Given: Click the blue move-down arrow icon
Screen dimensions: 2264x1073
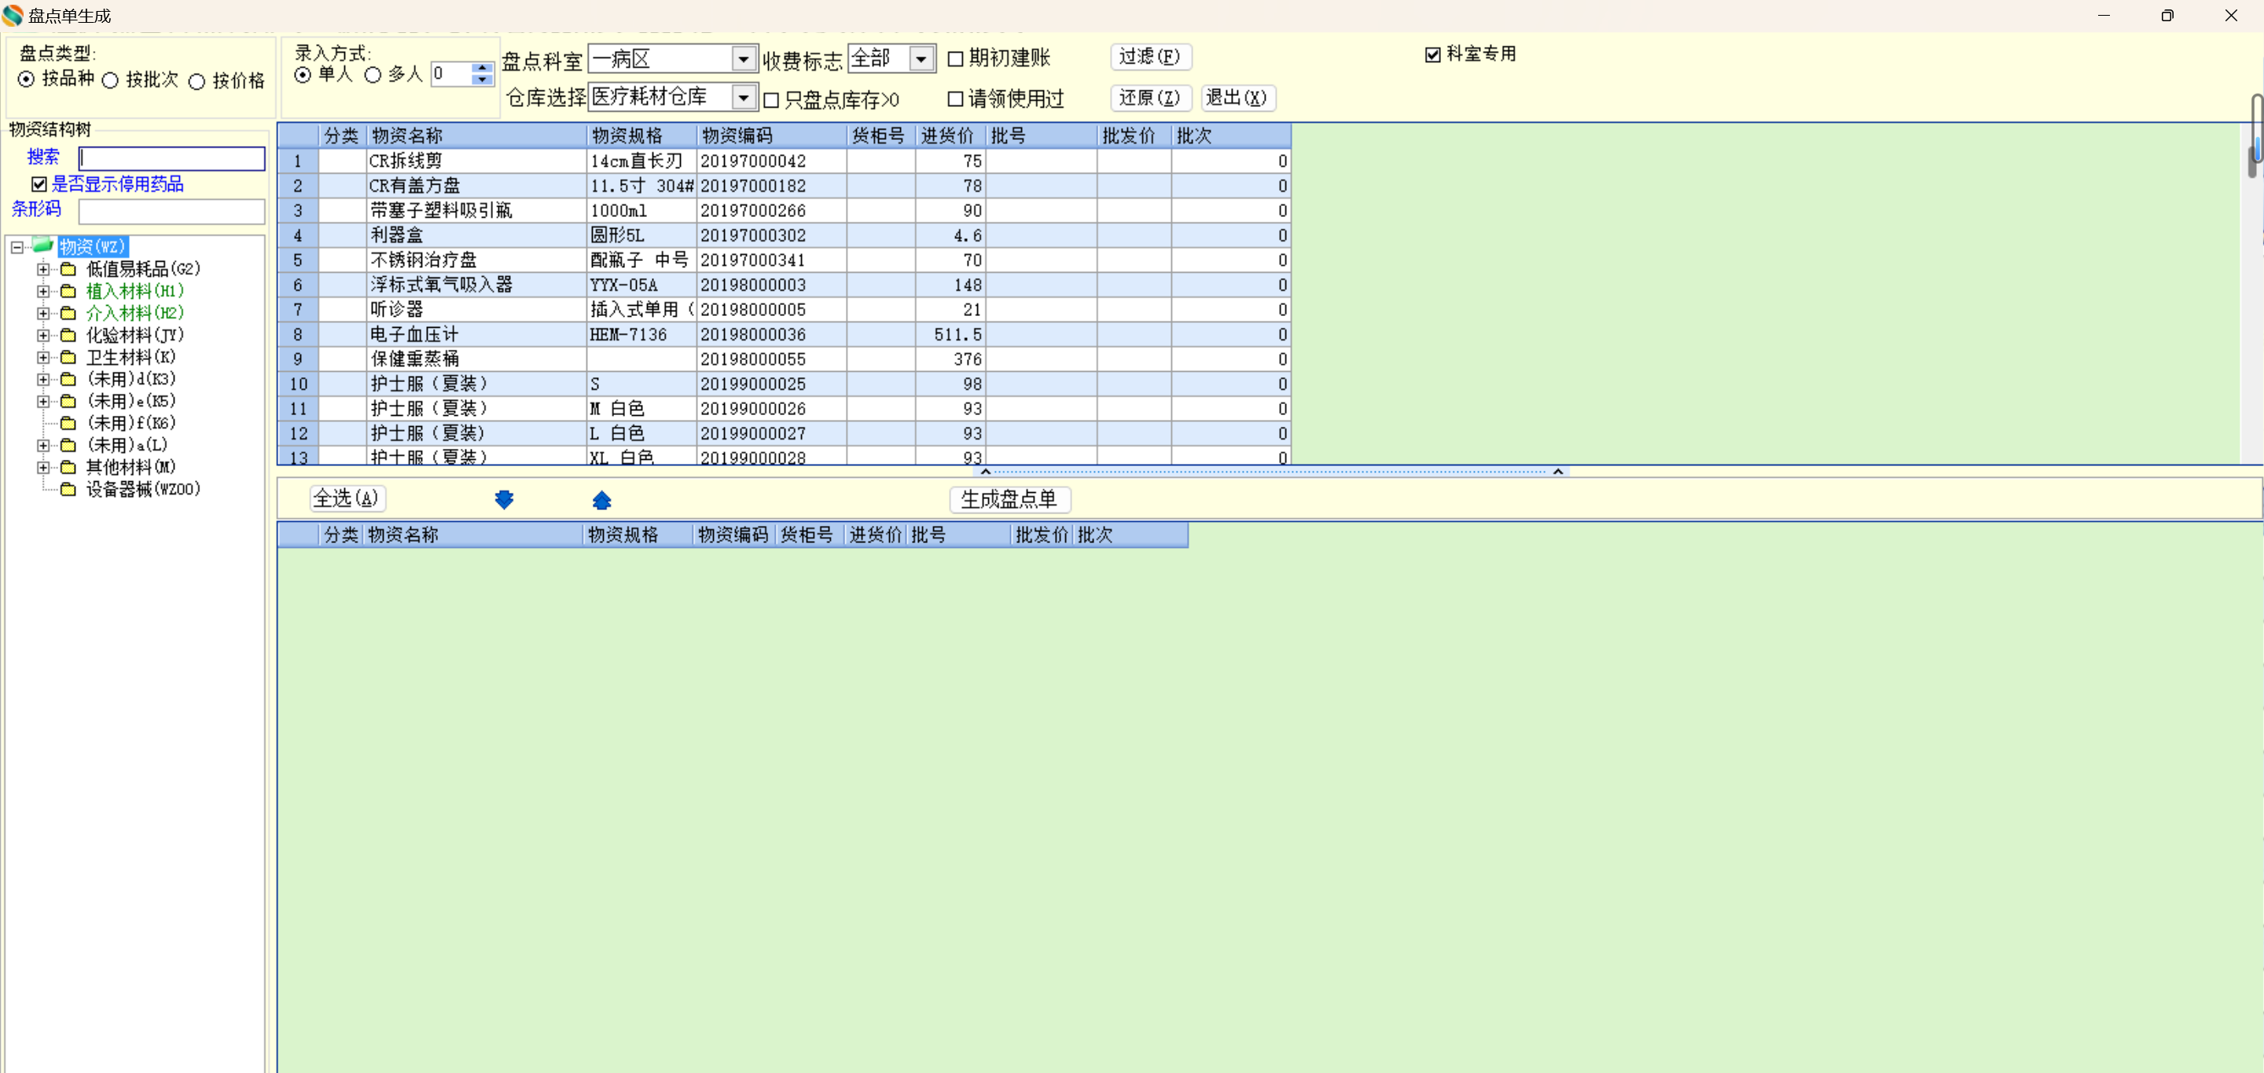Looking at the screenshot, I should click(504, 499).
